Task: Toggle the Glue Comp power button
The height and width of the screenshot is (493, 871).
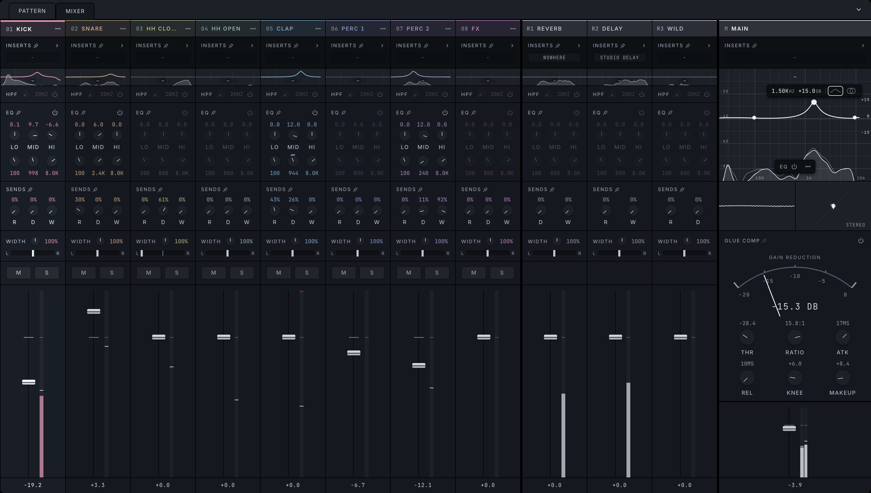Action: [861, 241]
